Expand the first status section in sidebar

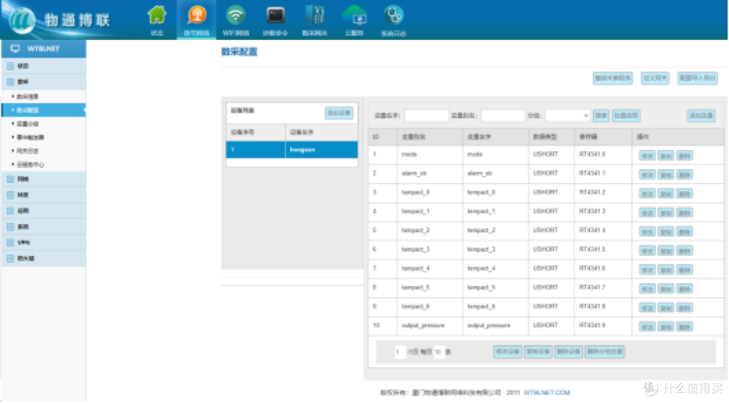point(43,66)
